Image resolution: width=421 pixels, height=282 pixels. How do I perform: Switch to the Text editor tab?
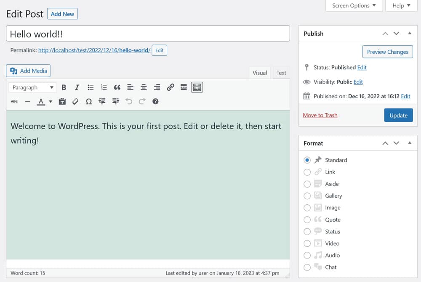pos(281,73)
